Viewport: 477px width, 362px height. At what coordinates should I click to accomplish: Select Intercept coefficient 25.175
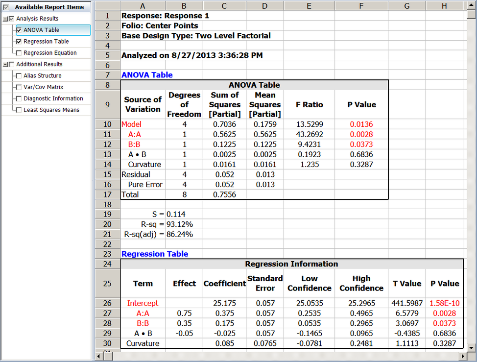[x=224, y=303]
